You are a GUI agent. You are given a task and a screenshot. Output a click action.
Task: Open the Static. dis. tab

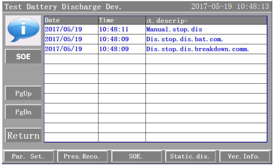(190, 156)
